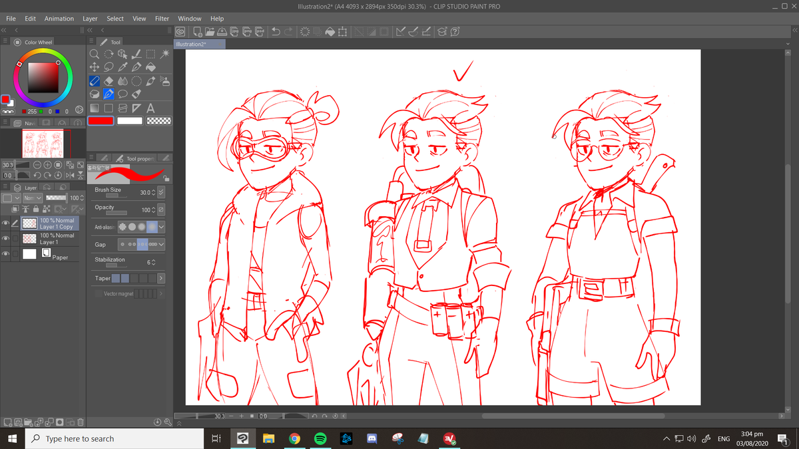Select the Blend tool with water drops
Screen dimensions: 799x449
coord(123,81)
